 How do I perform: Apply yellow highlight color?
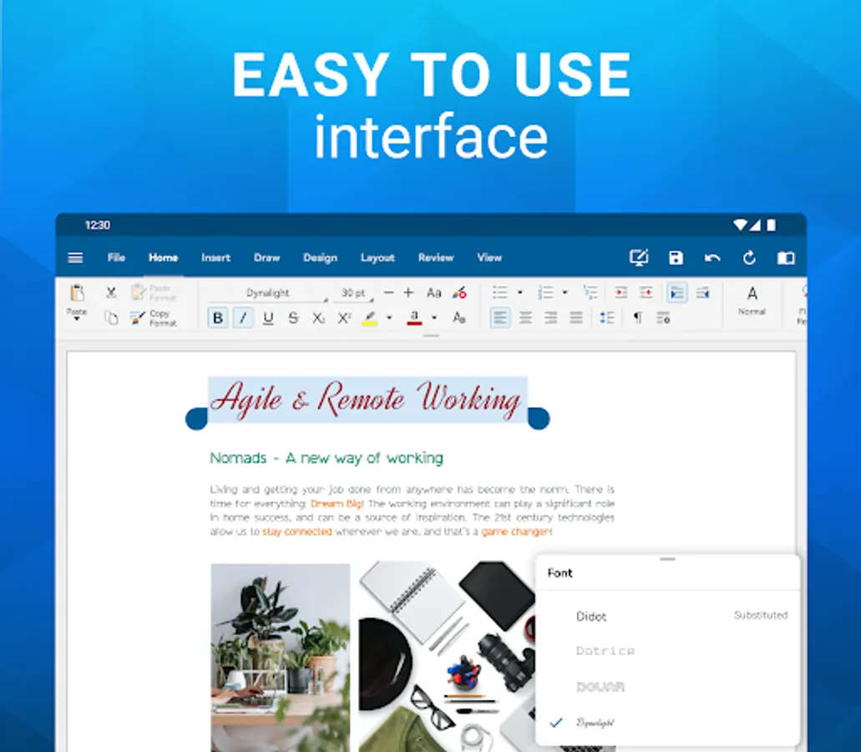370,318
